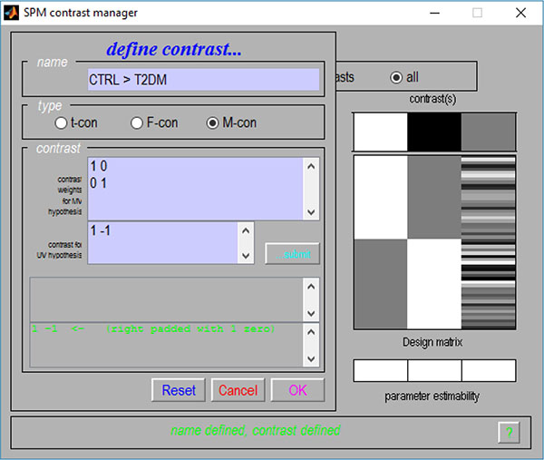The width and height of the screenshot is (544, 460).
Task: Down arrow of UV hypothesis box scrollbar
Action: click(x=246, y=256)
